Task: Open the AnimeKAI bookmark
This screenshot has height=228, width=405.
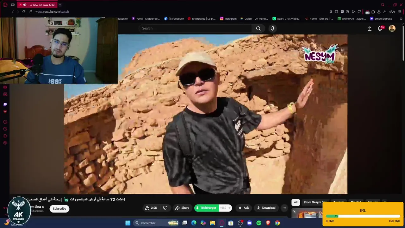Action: [352, 19]
